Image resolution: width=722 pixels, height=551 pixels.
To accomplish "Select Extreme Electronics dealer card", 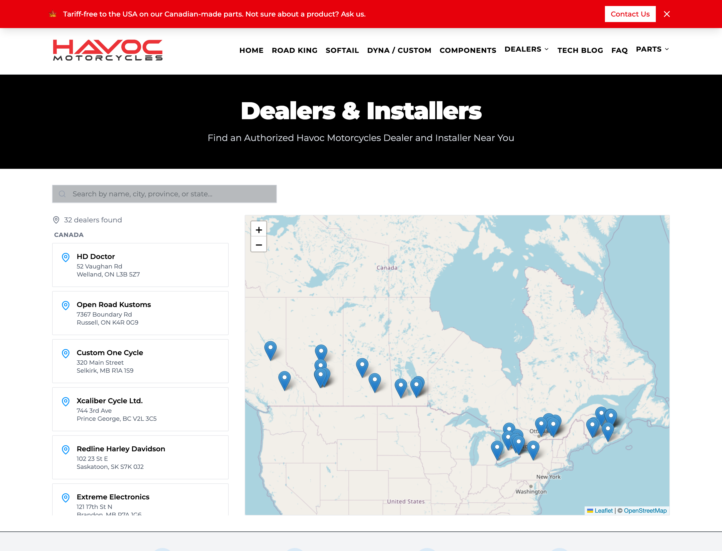I will [140, 499].
